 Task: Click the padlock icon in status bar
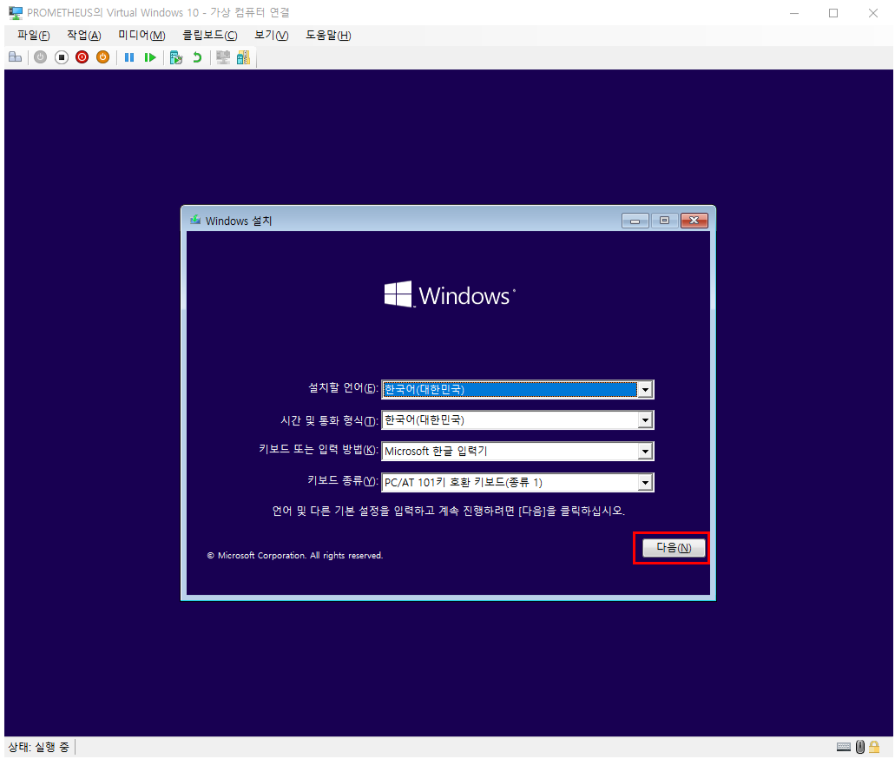[x=874, y=747]
